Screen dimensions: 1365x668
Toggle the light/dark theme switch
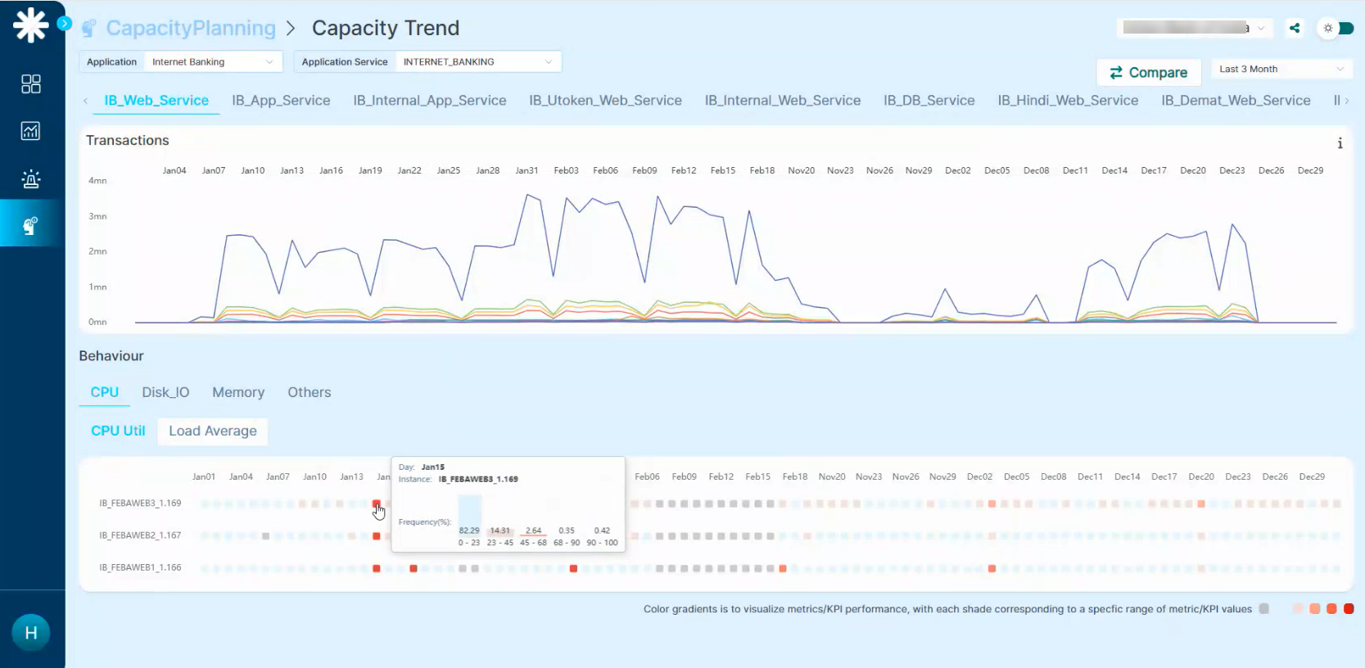click(1336, 28)
